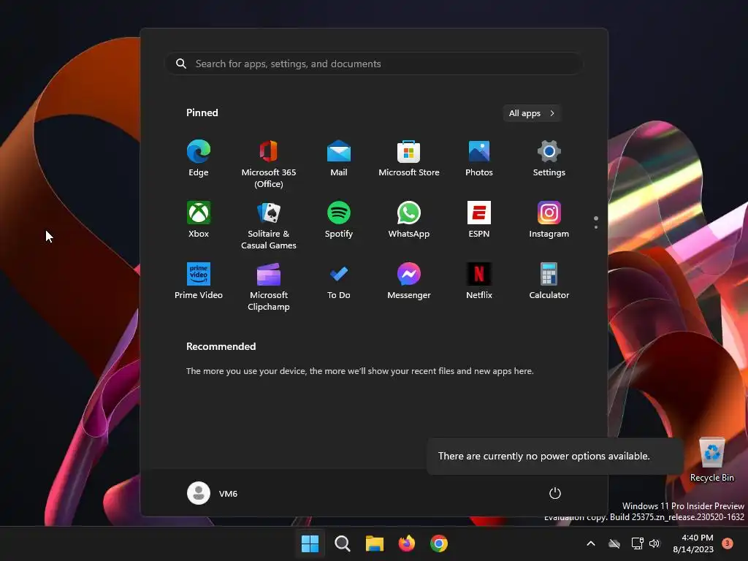748x561 pixels.
Task: Show All apps list
Action: click(532, 113)
